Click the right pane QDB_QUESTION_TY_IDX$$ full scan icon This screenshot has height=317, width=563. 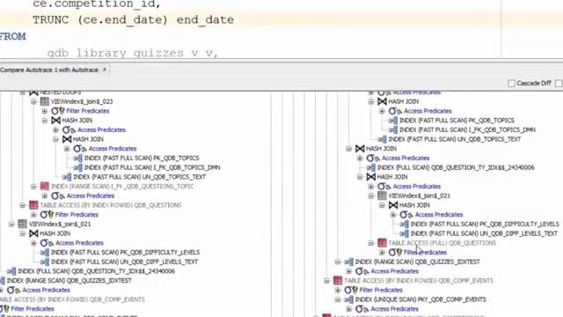click(371, 167)
